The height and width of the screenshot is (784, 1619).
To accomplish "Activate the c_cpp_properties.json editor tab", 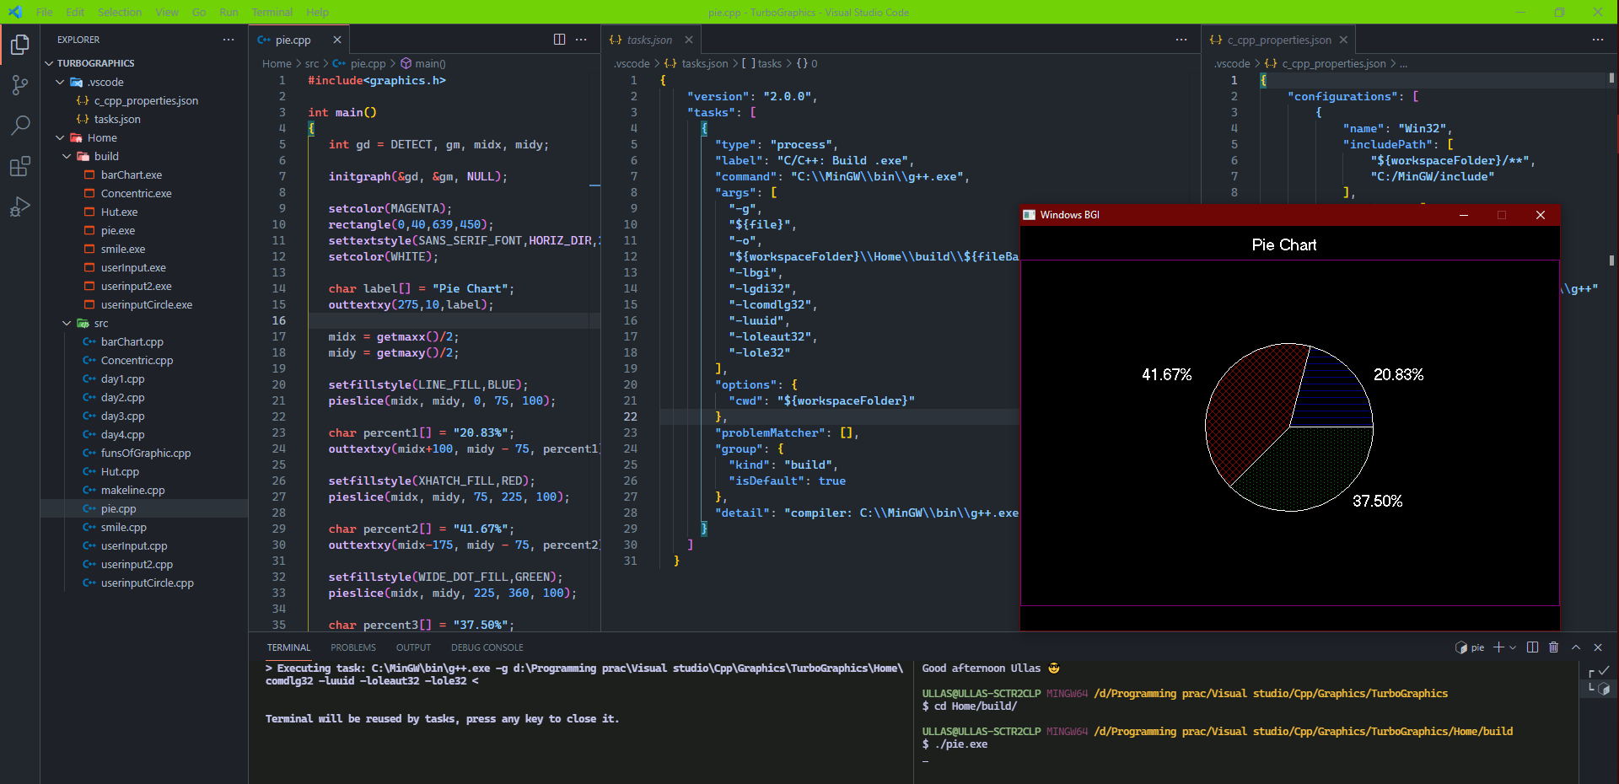I will tap(1279, 40).
